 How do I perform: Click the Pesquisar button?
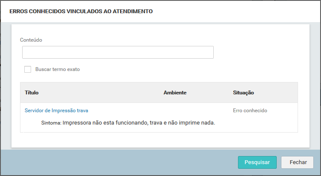click(x=257, y=162)
